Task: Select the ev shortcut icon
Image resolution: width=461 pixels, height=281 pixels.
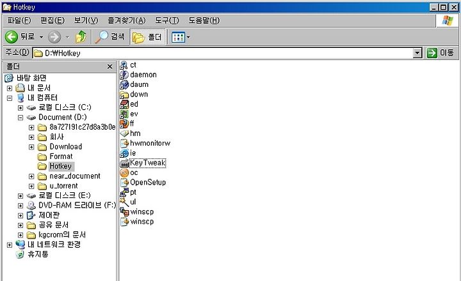Action: click(x=124, y=114)
